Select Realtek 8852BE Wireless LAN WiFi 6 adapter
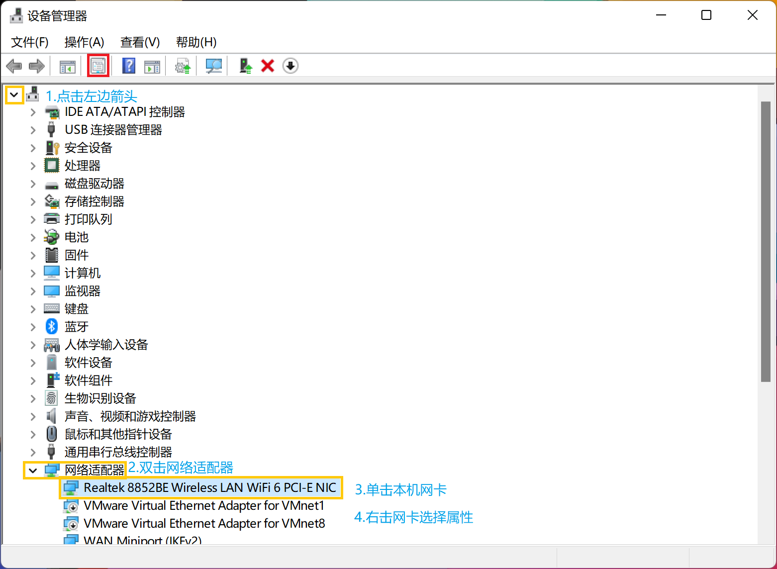Image resolution: width=777 pixels, height=569 pixels. click(210, 487)
